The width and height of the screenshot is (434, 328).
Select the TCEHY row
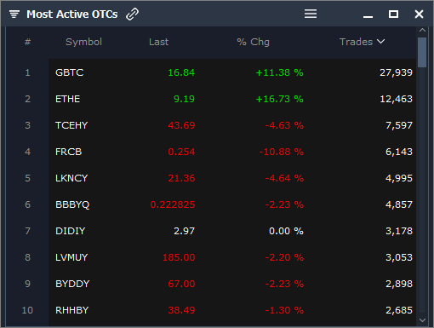pos(232,125)
